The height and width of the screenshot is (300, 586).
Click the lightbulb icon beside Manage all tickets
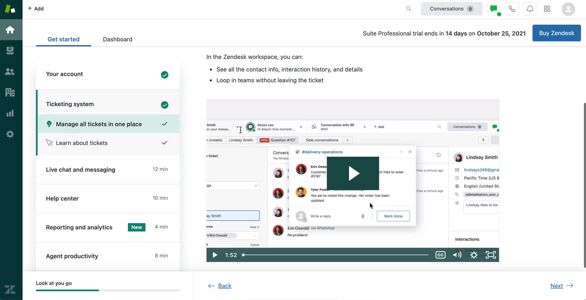49,124
